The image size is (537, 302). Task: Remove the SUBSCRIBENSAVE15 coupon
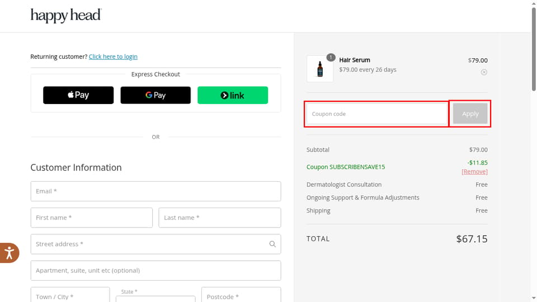point(474,172)
